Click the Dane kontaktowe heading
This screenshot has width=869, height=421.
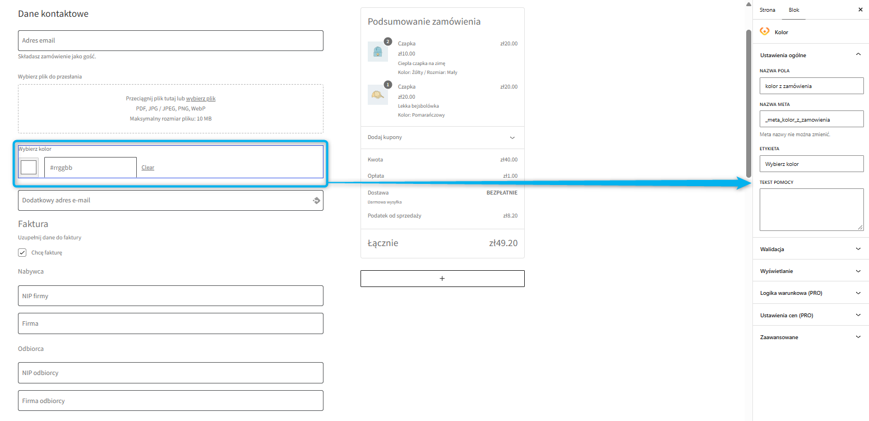click(53, 13)
